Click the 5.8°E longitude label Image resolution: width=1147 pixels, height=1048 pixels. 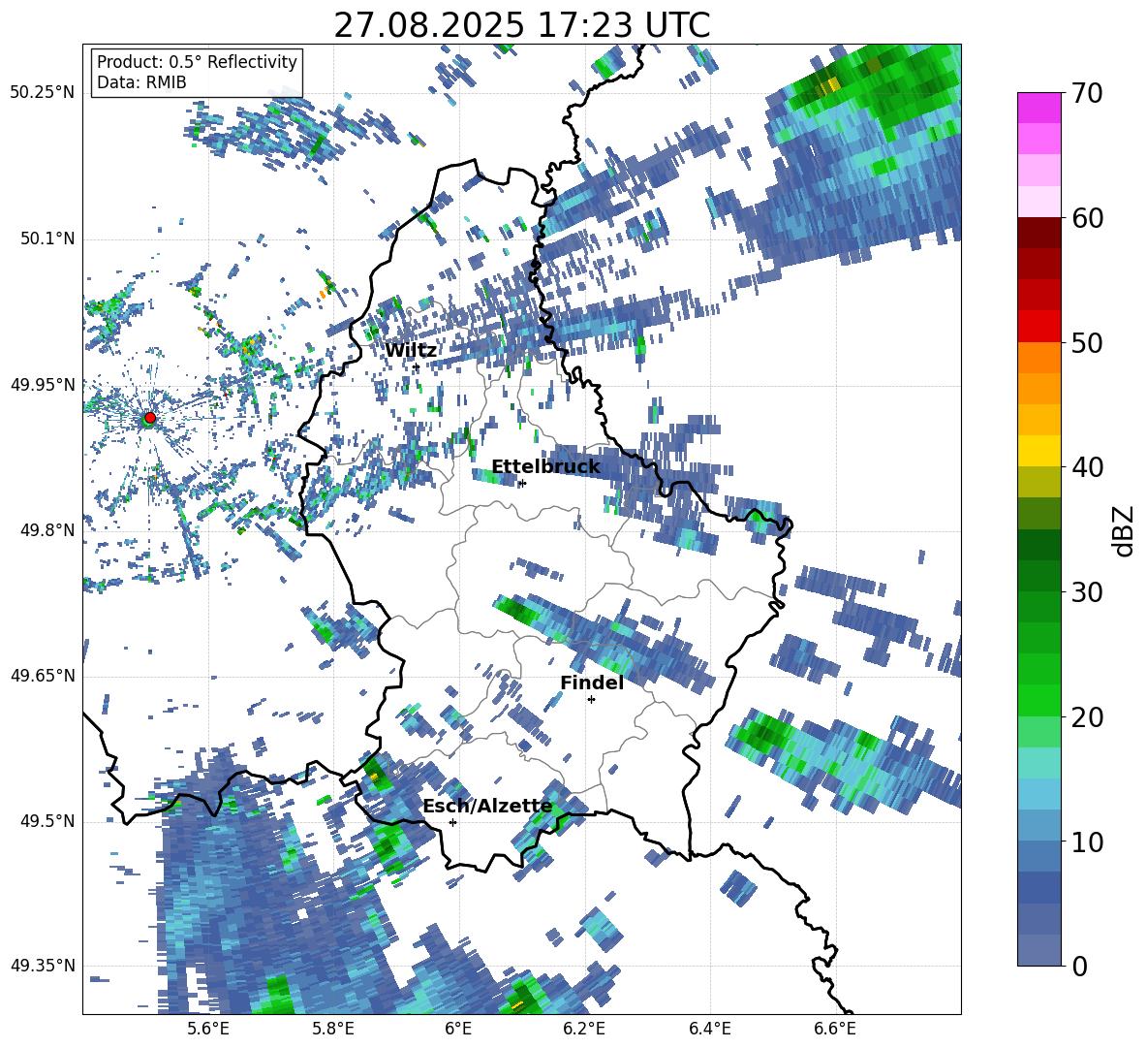click(333, 1029)
